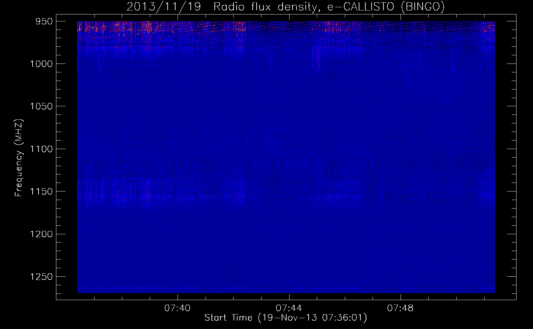The height and width of the screenshot is (329, 533).
Task: Click the '07:44' time axis label
Action: coord(289,308)
